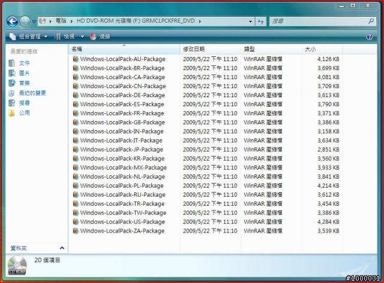The height and width of the screenshot is (283, 384).
Task: Expand the 檢視 dropdown arrow
Action: pos(83,37)
